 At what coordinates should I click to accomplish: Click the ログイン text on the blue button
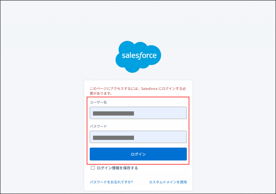pyautogui.click(x=138, y=154)
